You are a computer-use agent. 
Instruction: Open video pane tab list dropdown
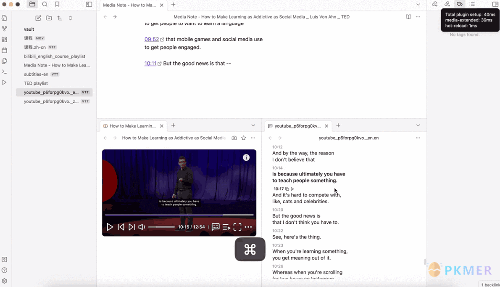click(x=253, y=125)
